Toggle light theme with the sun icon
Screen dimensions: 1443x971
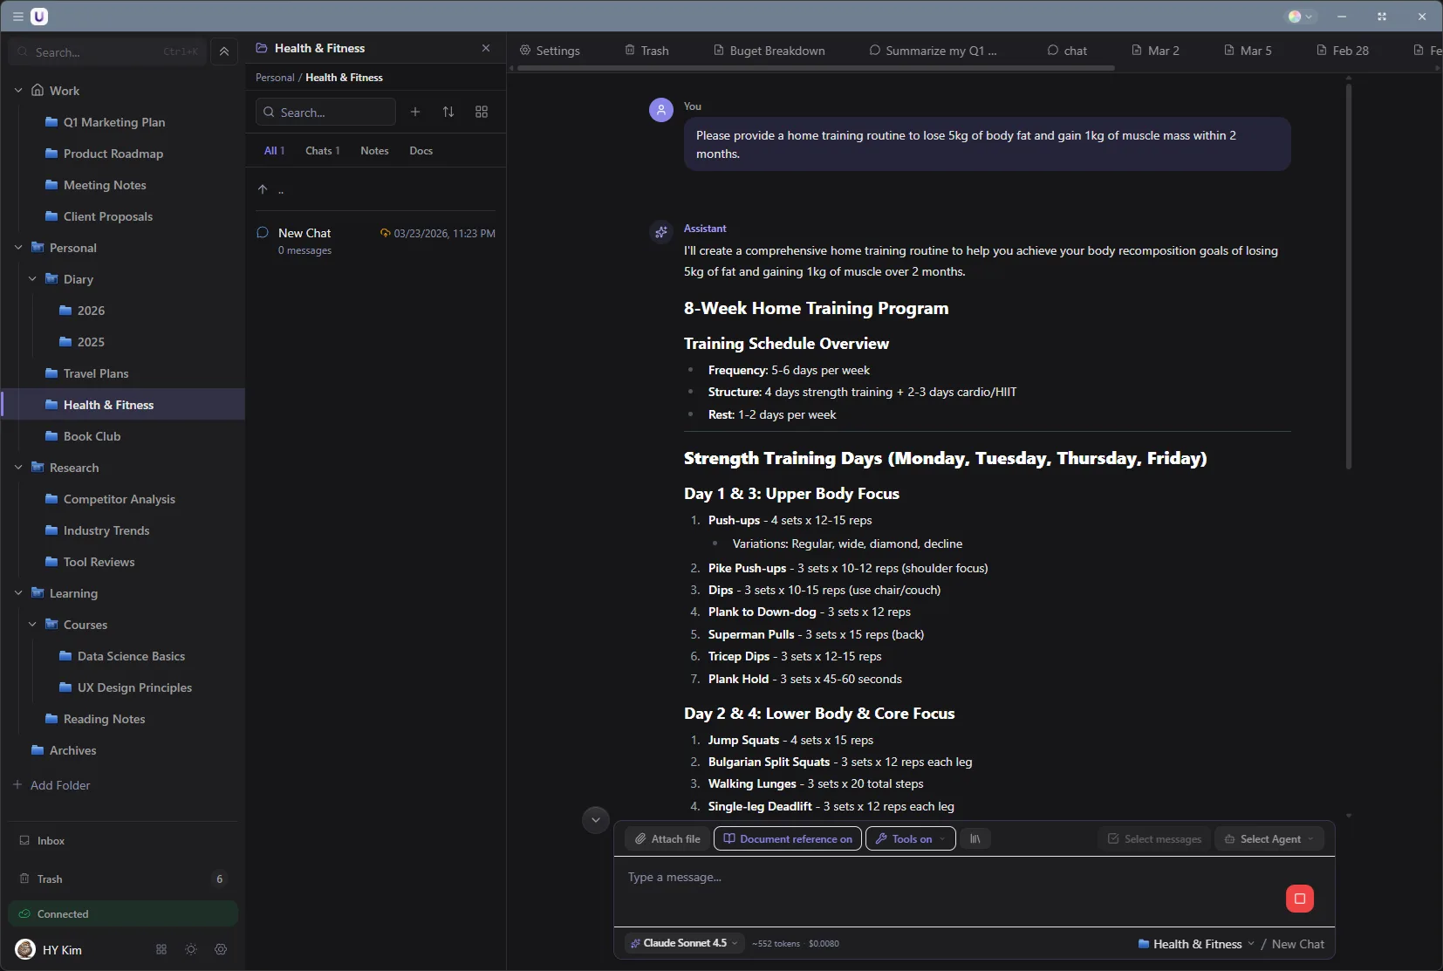tap(190, 949)
